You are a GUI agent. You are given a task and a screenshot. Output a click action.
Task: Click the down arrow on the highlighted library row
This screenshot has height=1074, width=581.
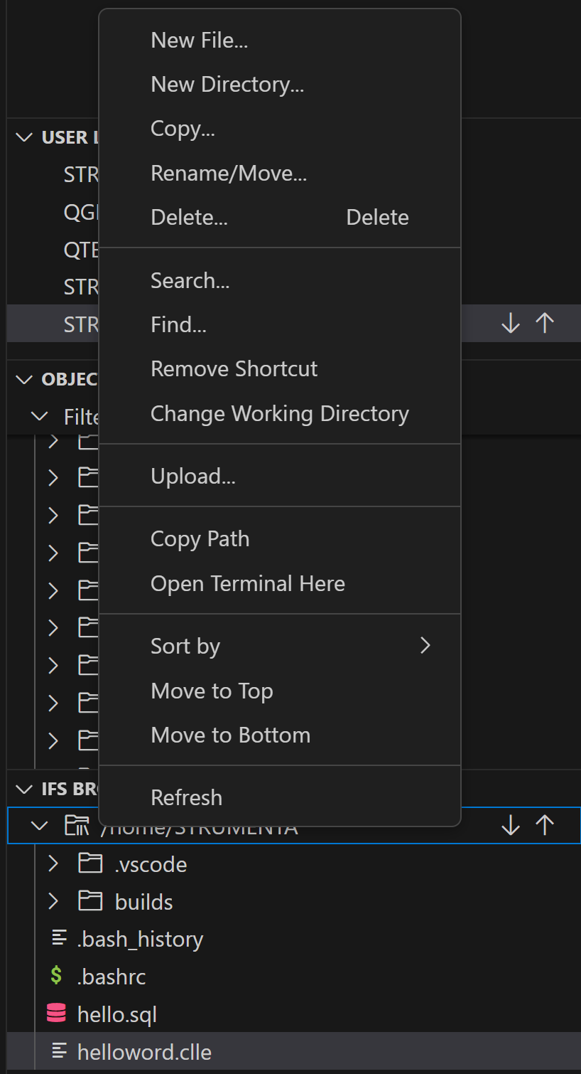[x=511, y=323]
